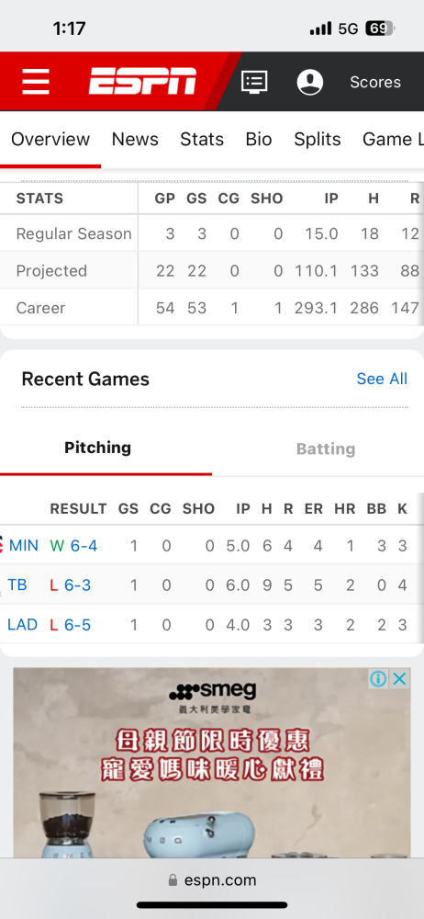Open the W 6-4 game result
Screen dimensions: 424x919
[73, 546]
